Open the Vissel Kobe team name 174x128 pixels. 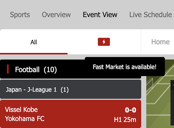tap(21, 110)
